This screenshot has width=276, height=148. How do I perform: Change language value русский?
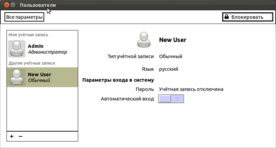point(169,69)
